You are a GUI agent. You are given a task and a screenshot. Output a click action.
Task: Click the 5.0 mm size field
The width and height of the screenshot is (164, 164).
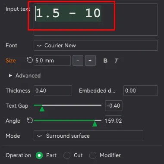[52, 61]
